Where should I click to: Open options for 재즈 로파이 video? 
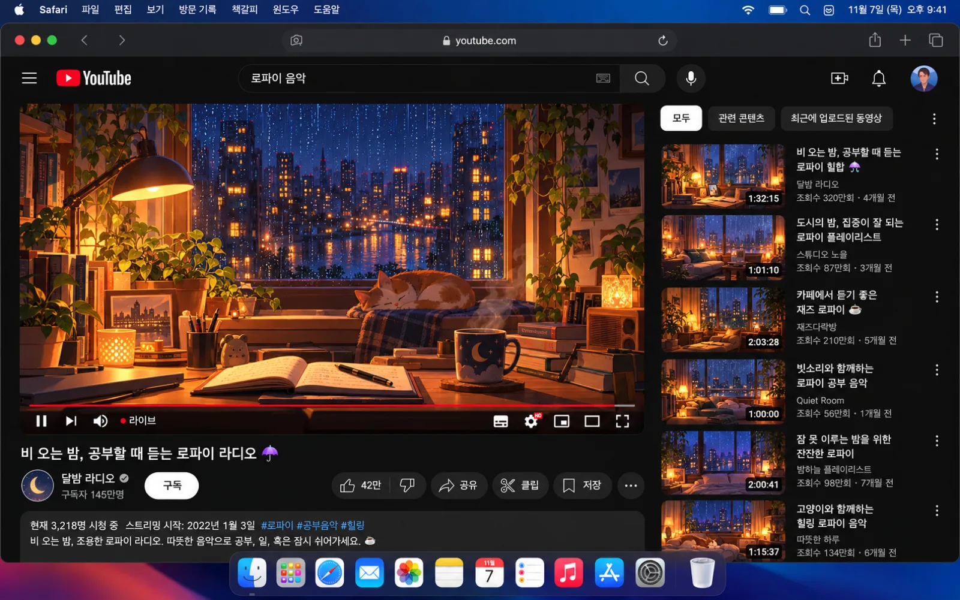[937, 297]
